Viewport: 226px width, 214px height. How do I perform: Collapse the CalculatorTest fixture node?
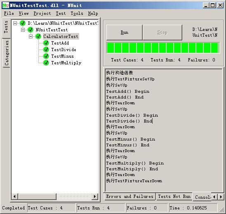click(31, 36)
